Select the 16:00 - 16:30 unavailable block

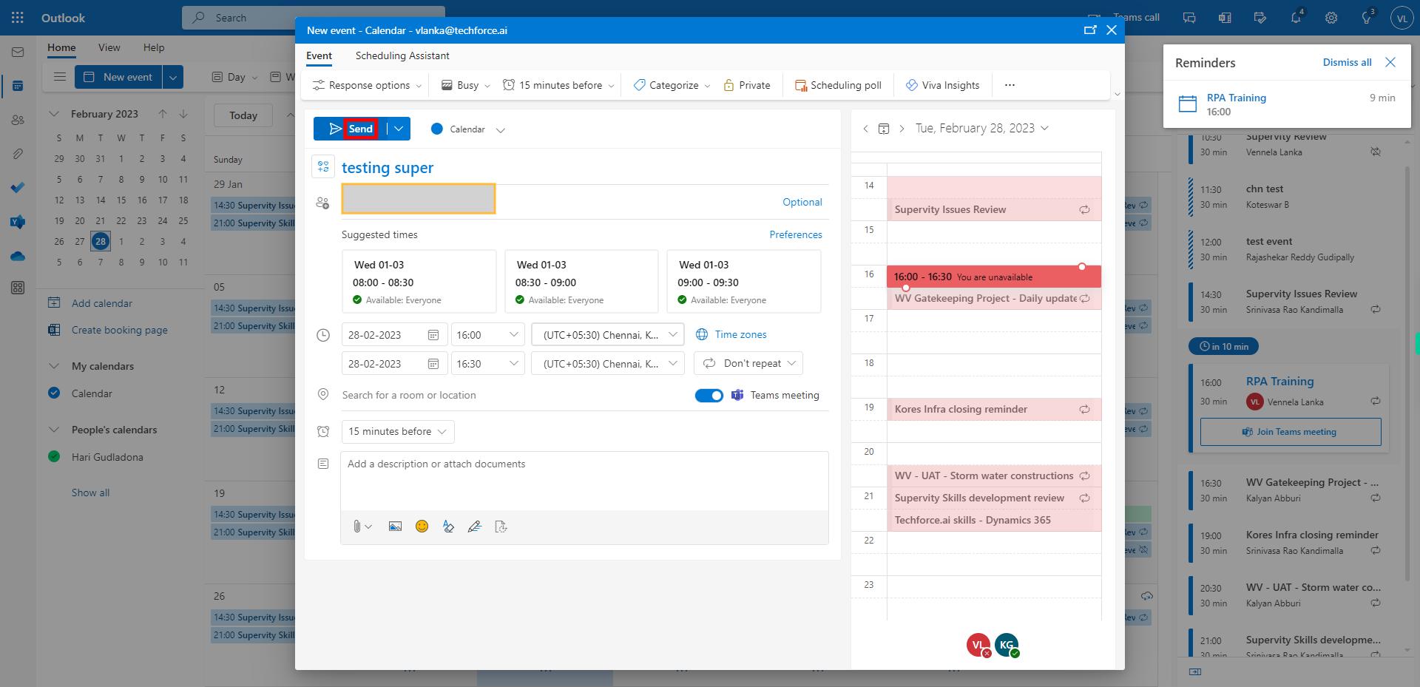[994, 277]
